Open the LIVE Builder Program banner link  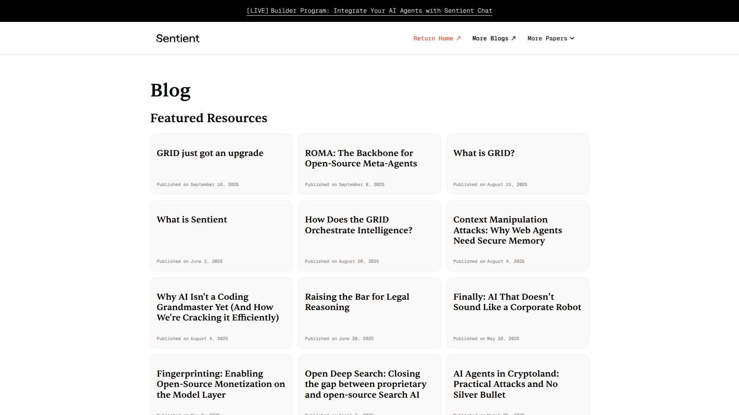(369, 11)
